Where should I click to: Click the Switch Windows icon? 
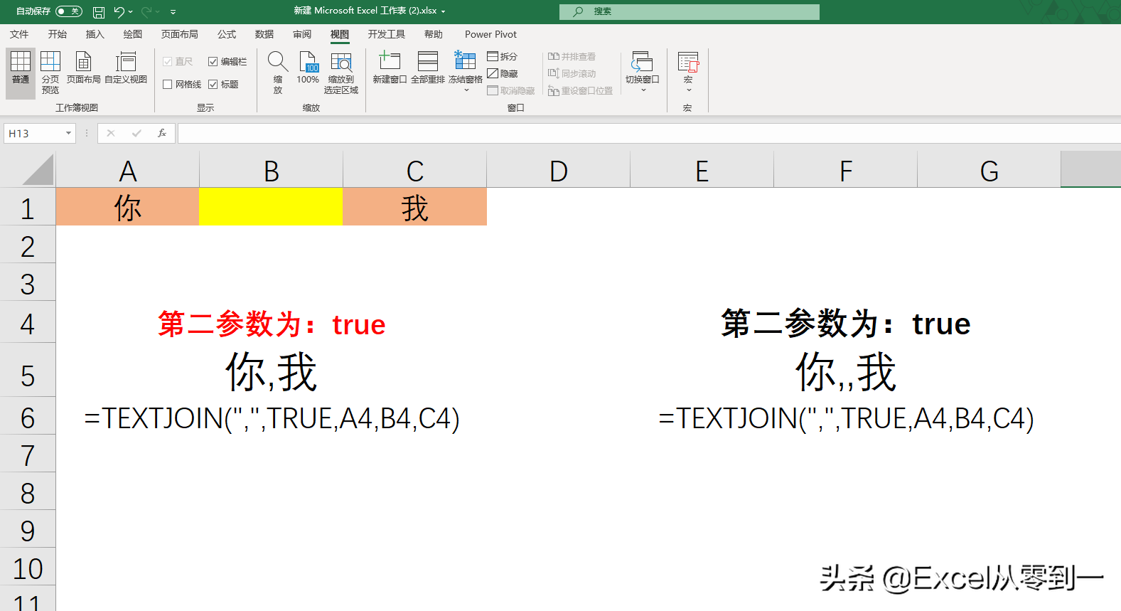(642, 62)
